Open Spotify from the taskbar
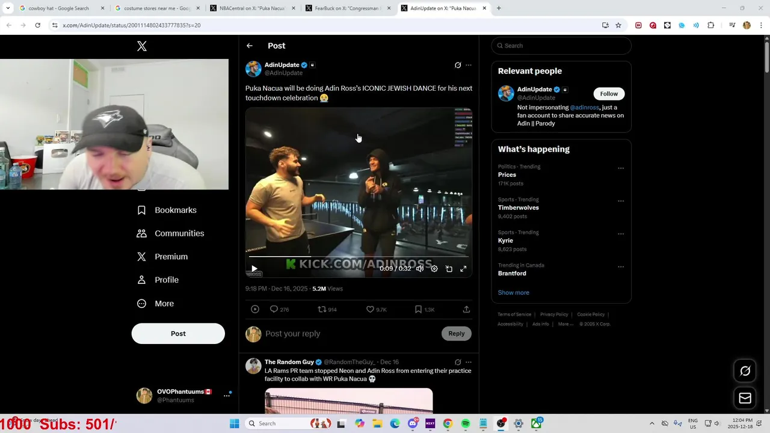This screenshot has height=433, width=770. pos(466,423)
